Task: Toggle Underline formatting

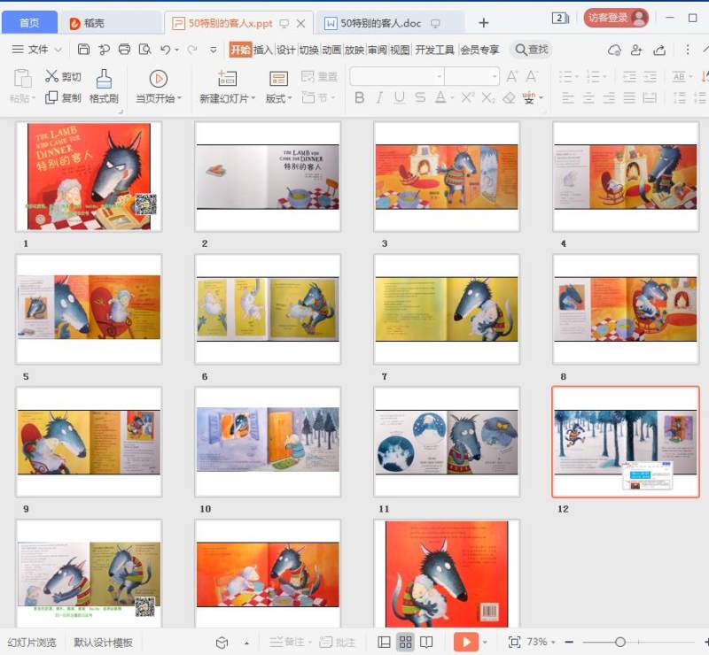Action: 400,97
